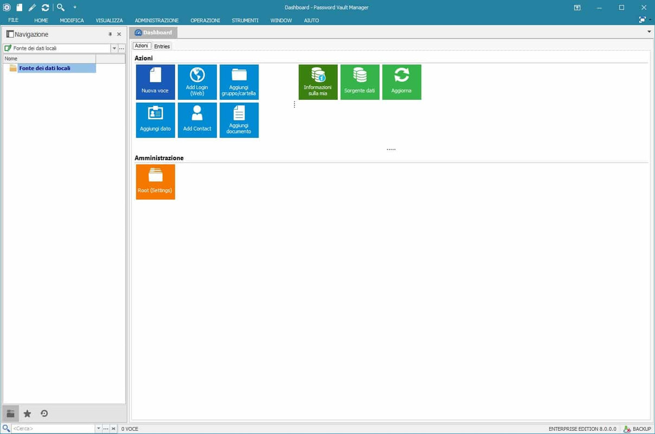This screenshot has width=655, height=434.
Task: Open the Cerca search dropdown arrow
Action: tap(98, 429)
